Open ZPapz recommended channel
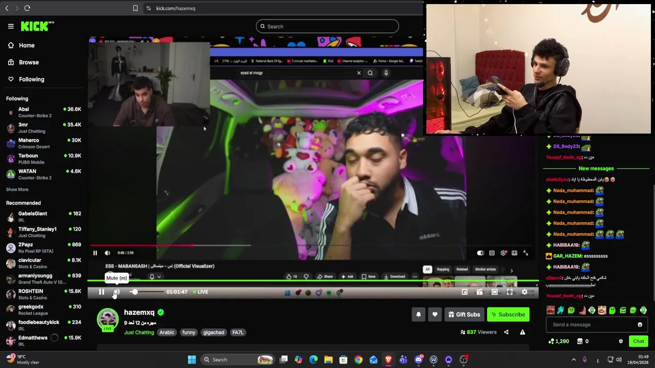 tap(43, 248)
